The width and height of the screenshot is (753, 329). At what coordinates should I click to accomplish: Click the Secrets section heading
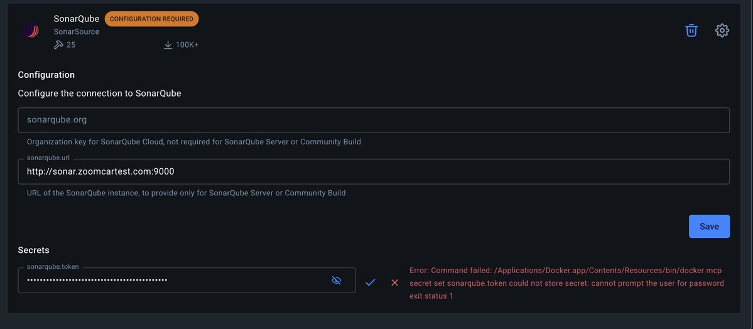[34, 251]
